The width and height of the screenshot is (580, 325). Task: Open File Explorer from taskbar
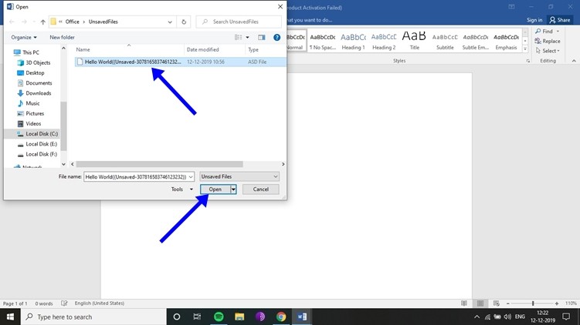(x=239, y=317)
